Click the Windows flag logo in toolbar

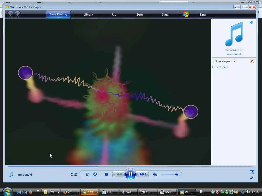point(186,14)
